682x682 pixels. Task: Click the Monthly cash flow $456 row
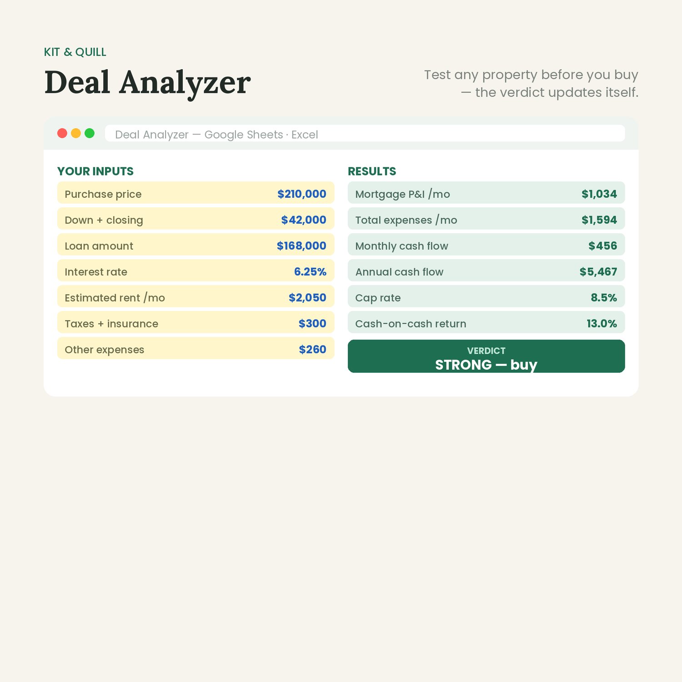coord(486,245)
